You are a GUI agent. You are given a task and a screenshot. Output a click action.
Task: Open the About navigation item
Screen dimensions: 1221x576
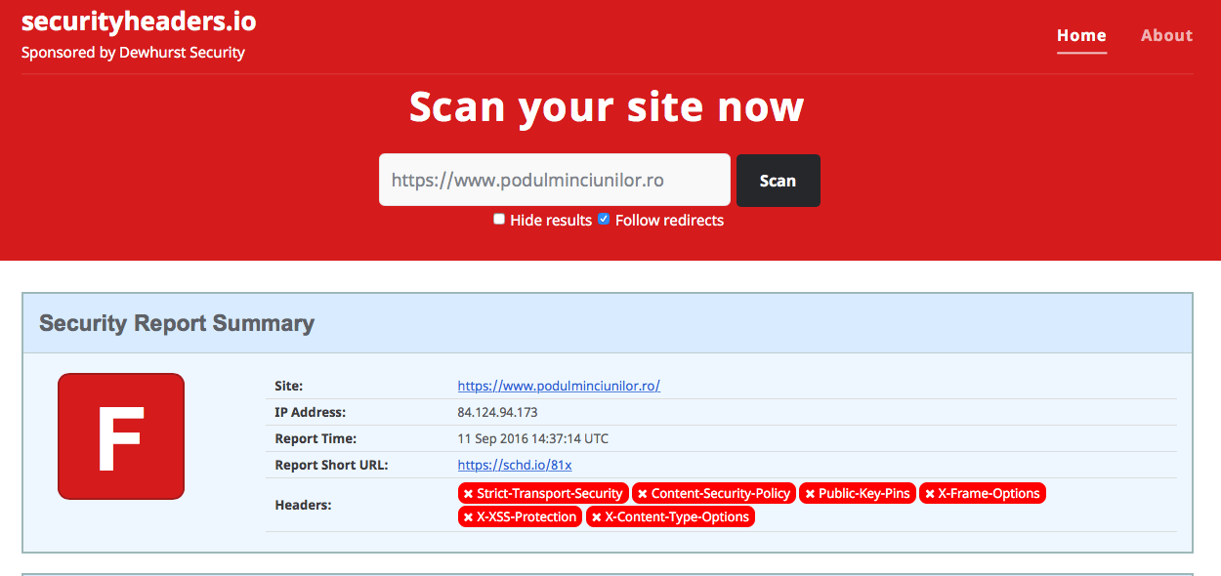[x=1166, y=36]
